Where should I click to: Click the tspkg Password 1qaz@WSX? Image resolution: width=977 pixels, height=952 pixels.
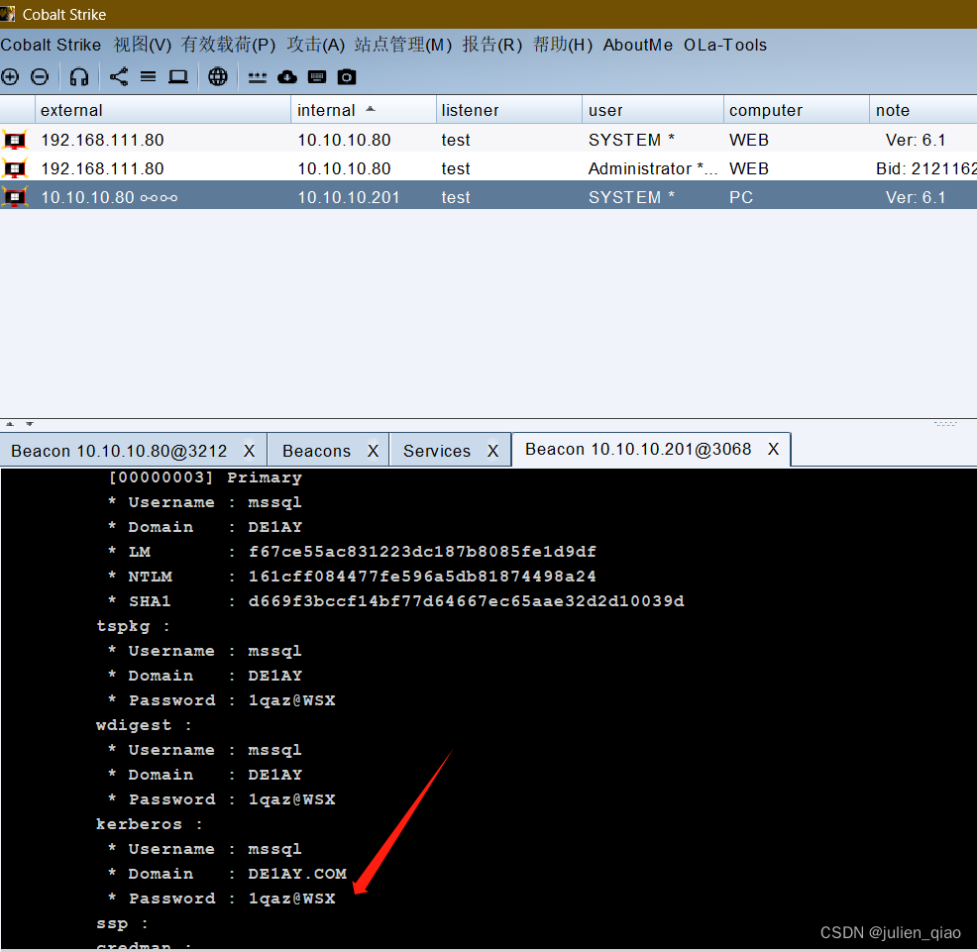coord(291,700)
